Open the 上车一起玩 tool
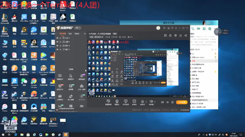The height and width of the screenshot is (137, 245). click(82, 87)
